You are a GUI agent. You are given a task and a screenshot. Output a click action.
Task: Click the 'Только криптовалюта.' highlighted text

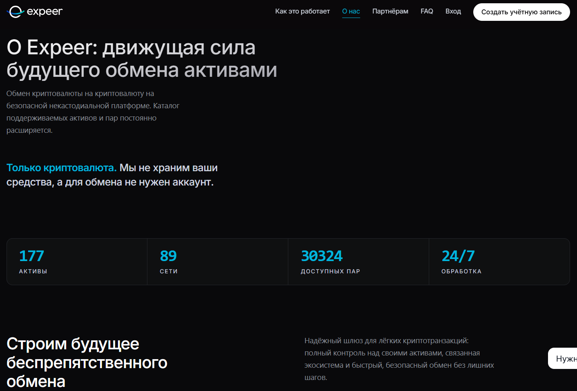[x=62, y=168]
